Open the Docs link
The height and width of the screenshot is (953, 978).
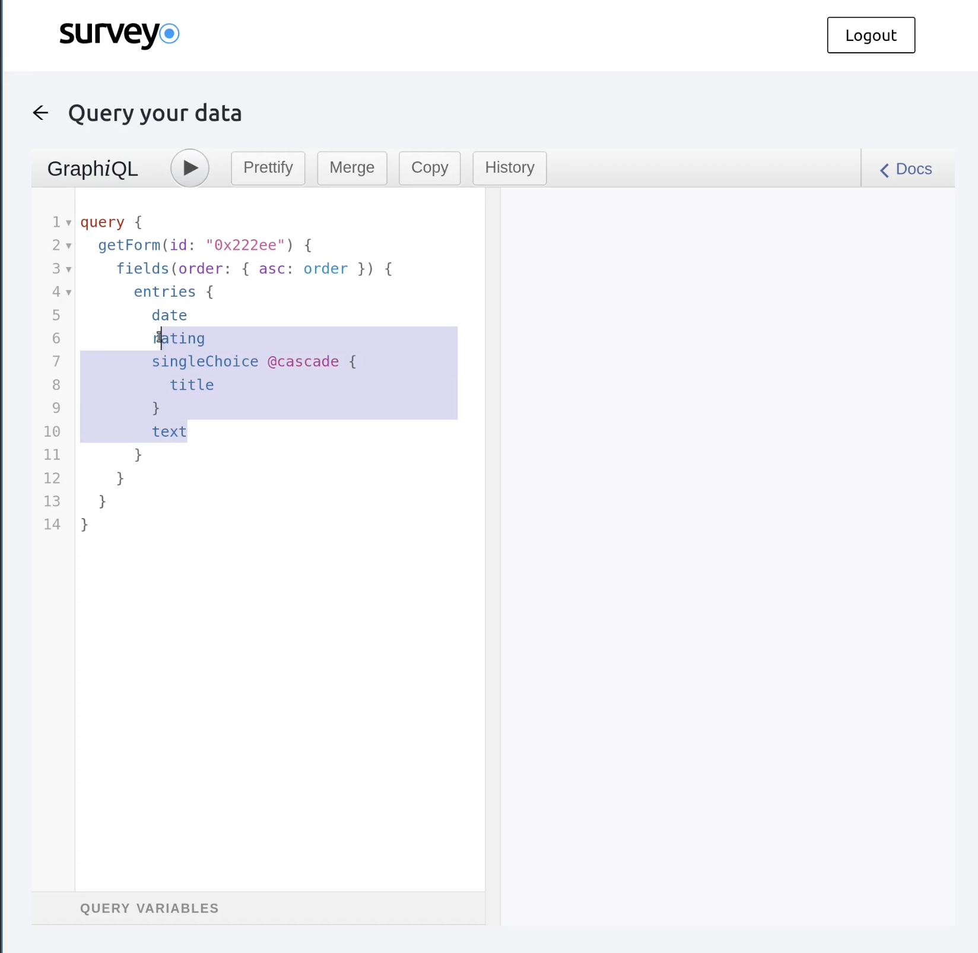(914, 169)
